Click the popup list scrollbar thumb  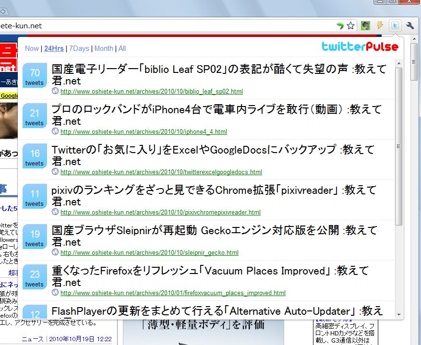399,146
